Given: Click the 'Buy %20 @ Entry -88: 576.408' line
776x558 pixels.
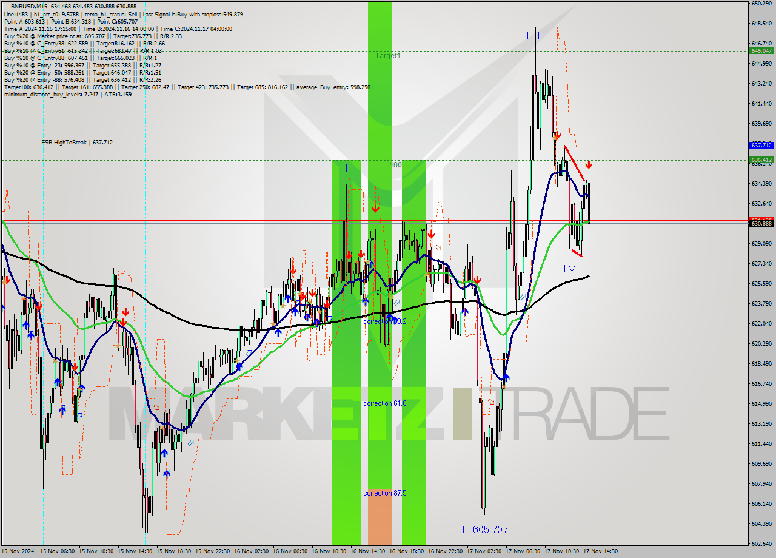Looking at the screenshot, I should [82, 79].
